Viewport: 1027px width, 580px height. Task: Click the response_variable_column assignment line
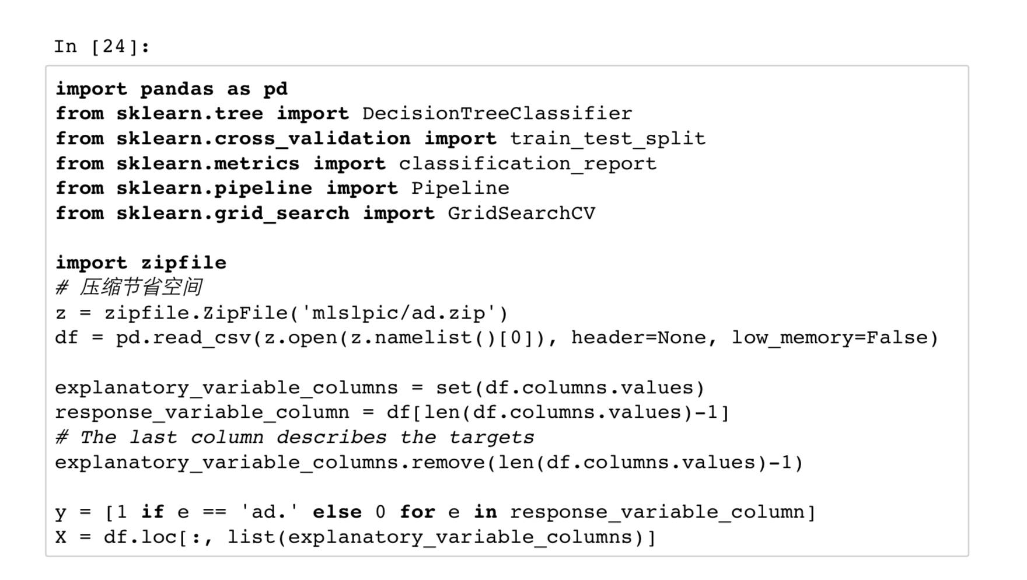click(x=392, y=413)
